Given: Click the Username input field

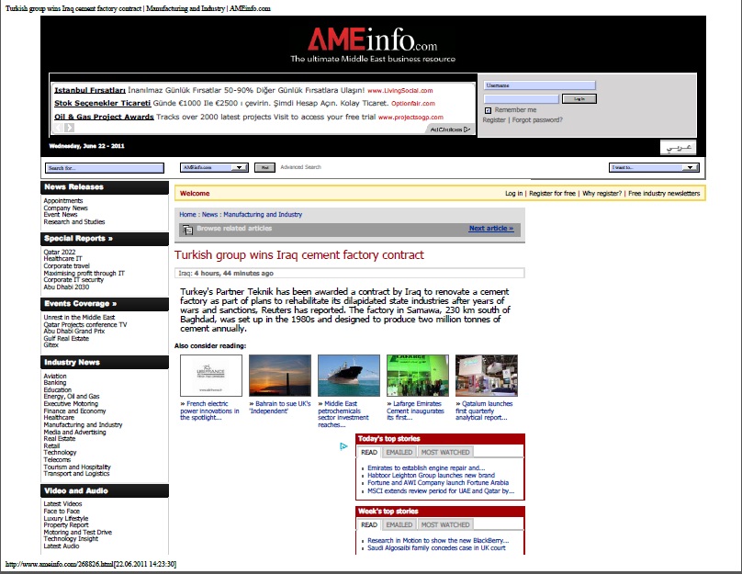Looking at the screenshot, I should (x=540, y=85).
